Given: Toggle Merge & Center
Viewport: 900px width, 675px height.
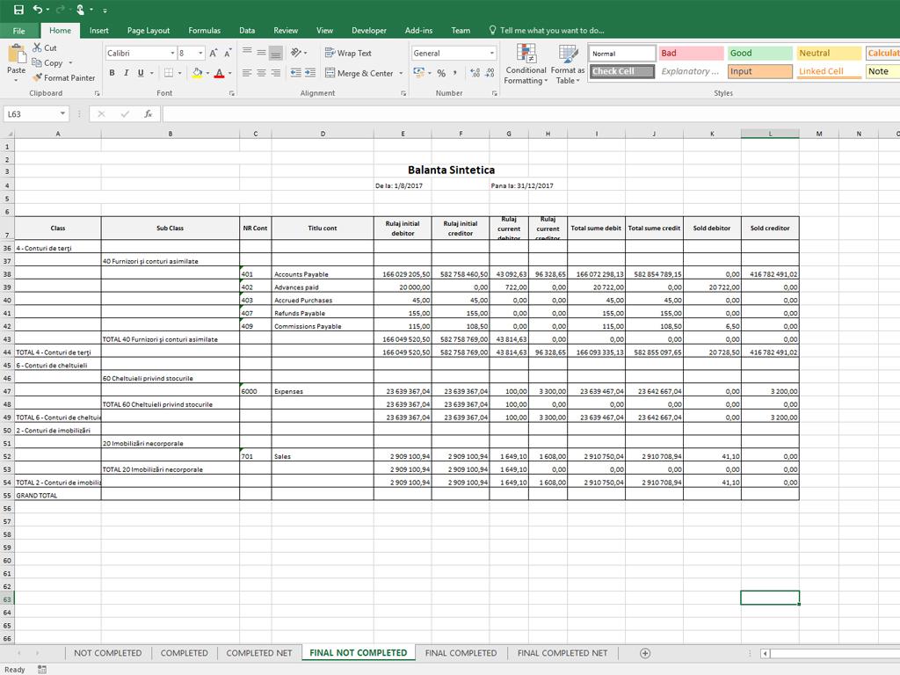Looking at the screenshot, I should 359,73.
